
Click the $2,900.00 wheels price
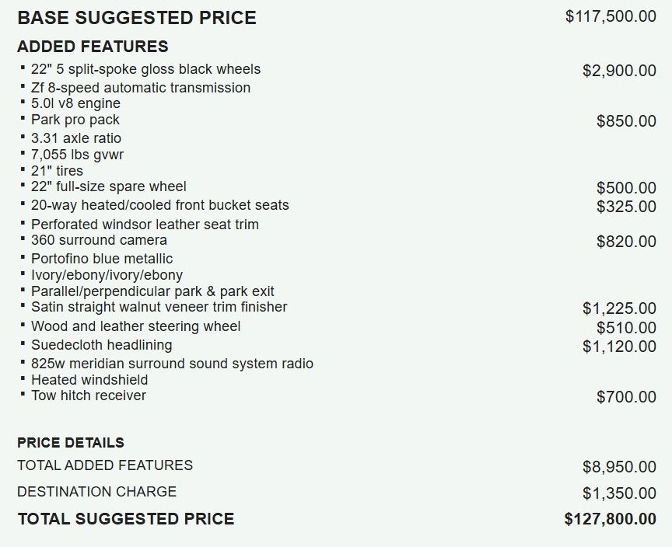pos(619,71)
